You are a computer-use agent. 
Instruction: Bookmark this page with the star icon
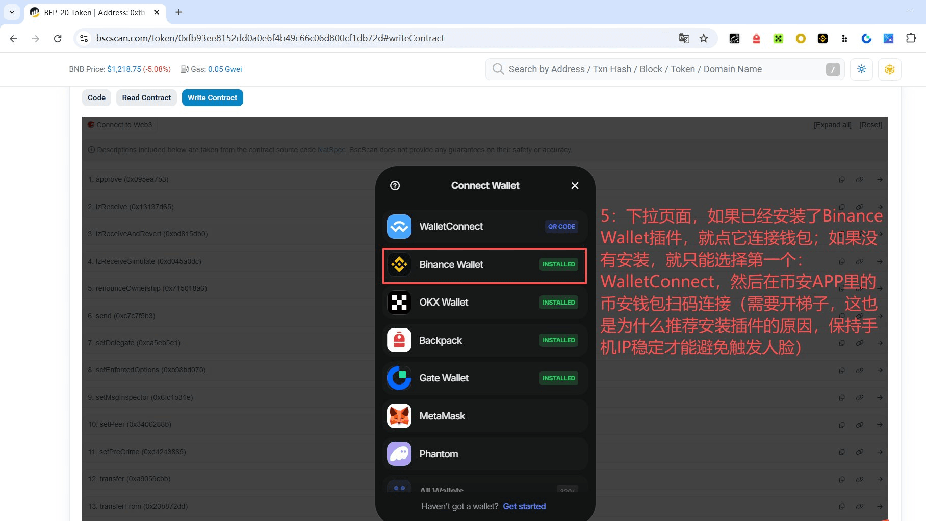[x=704, y=38]
